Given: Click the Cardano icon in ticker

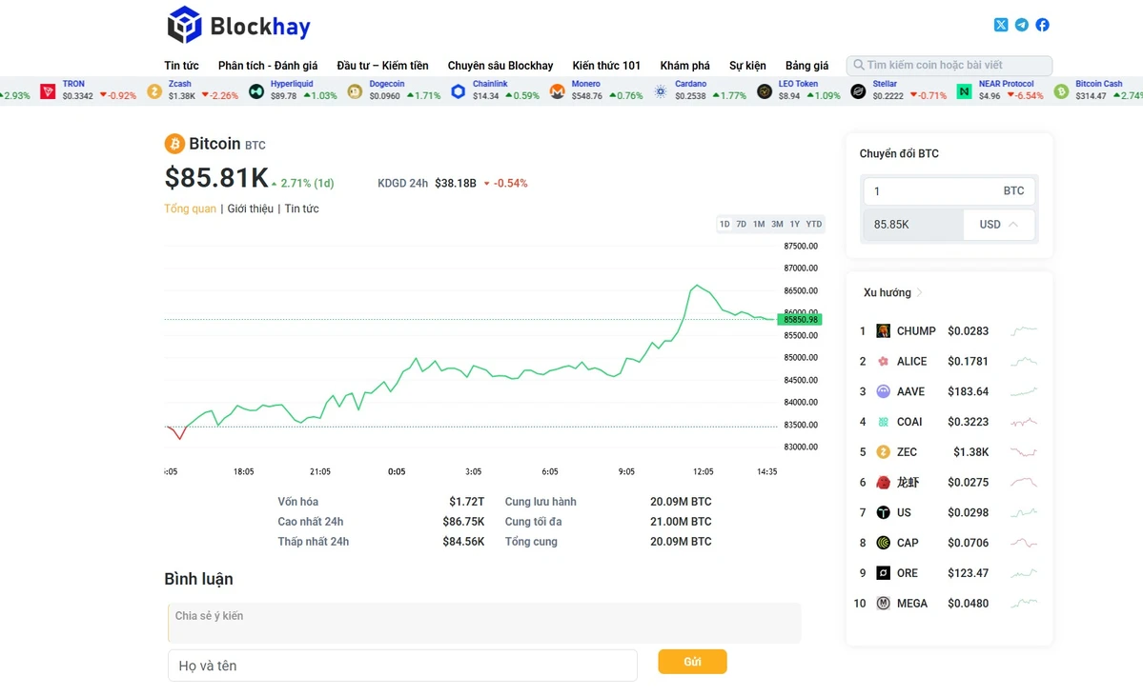Looking at the screenshot, I should (661, 91).
